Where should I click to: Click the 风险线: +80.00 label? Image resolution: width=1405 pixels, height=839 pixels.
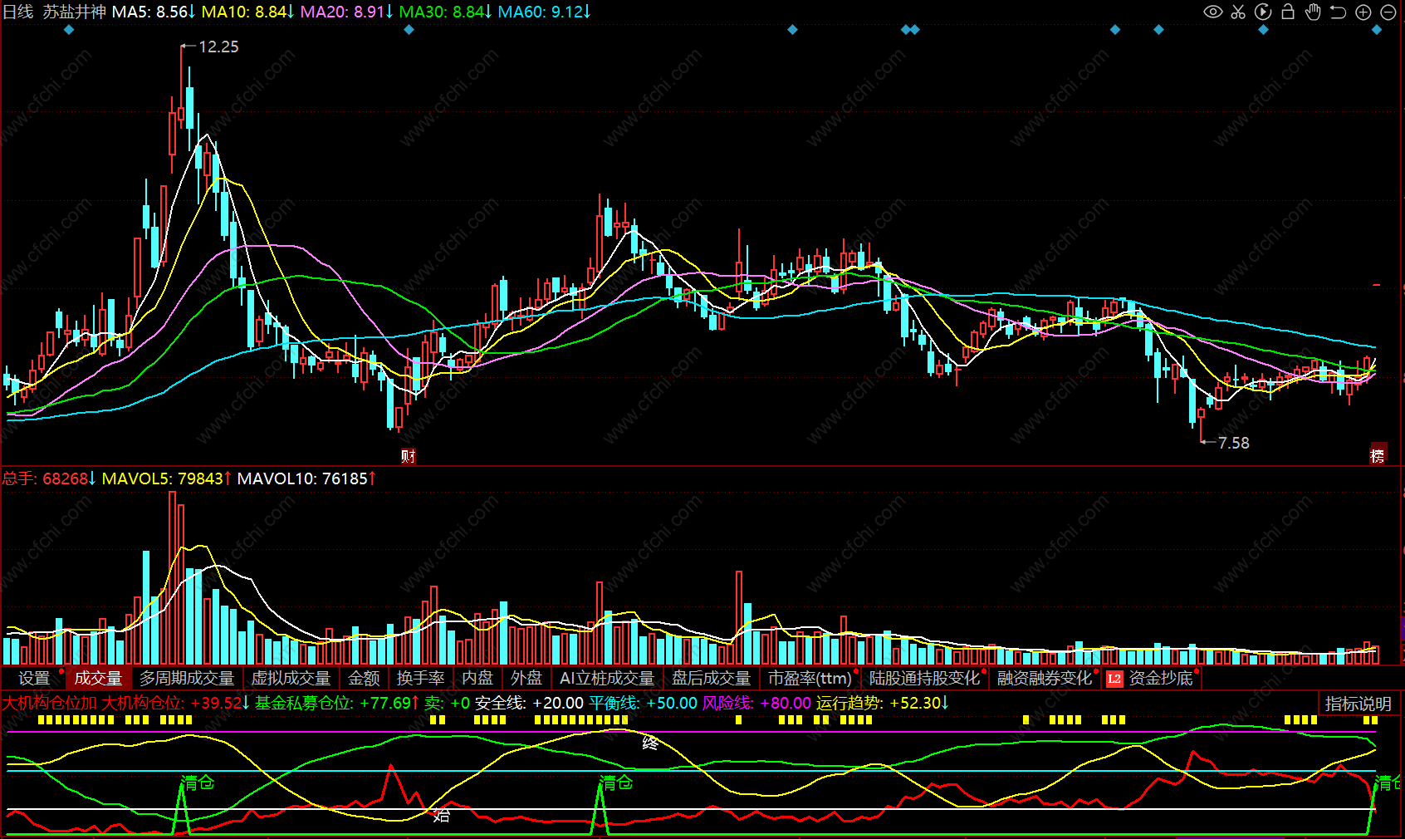[x=756, y=703]
